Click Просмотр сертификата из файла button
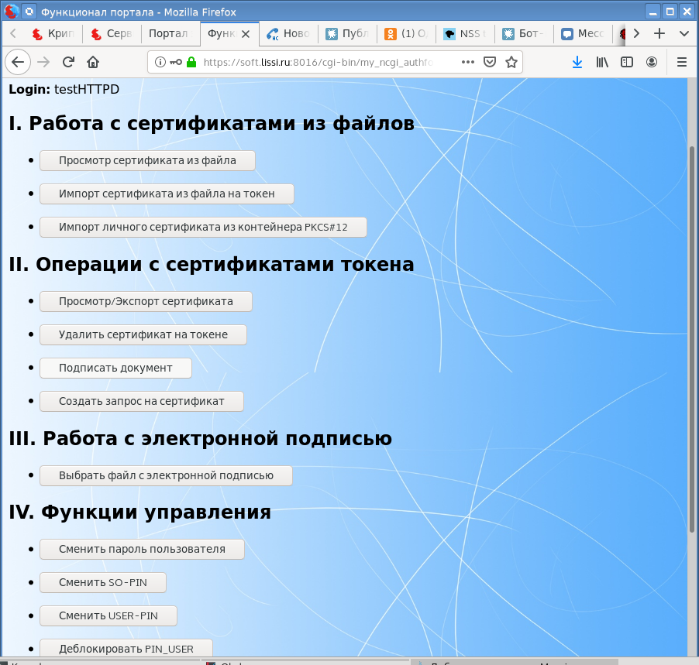699x665 pixels. coord(147,161)
